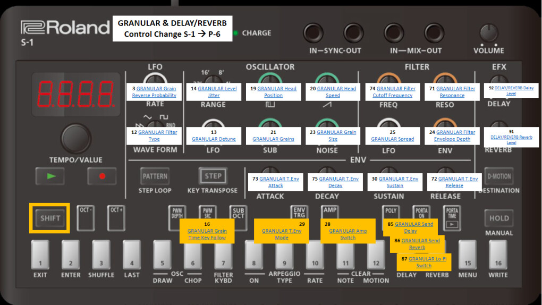The height and width of the screenshot is (305, 542).
Task: Click the SHIFT button
Action: pos(50,218)
